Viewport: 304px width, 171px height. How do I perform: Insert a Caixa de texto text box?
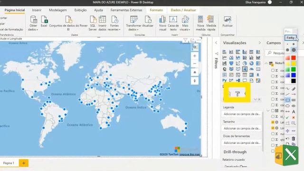(173, 23)
